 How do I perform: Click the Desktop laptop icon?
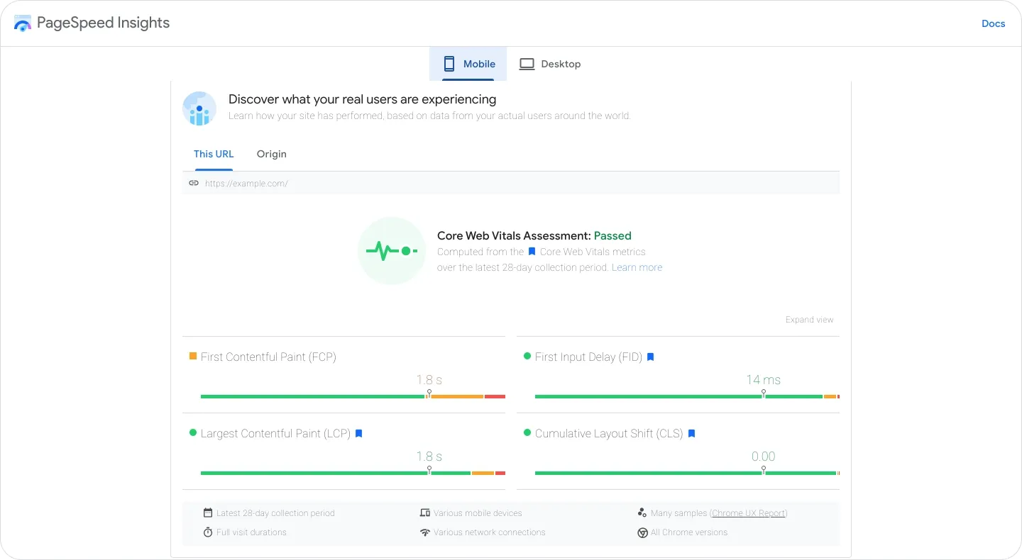tap(527, 64)
